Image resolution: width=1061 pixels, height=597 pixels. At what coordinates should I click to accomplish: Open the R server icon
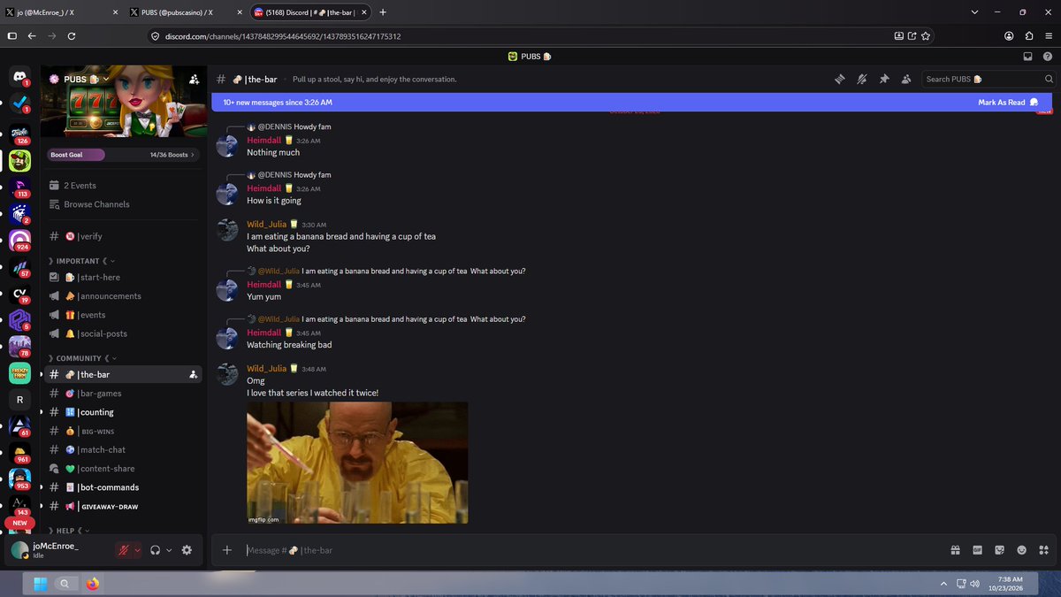pos(19,400)
